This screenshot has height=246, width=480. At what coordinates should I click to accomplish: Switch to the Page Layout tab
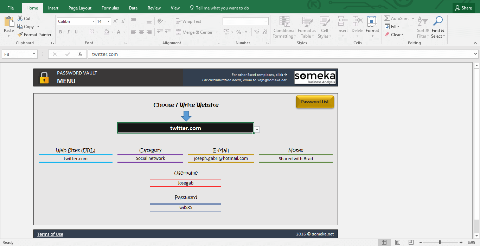pyautogui.click(x=80, y=8)
